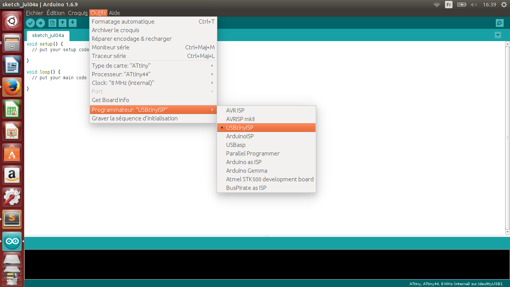Launch LibreOffice Writer from the launcher
The image size is (510, 287).
(x=12, y=65)
